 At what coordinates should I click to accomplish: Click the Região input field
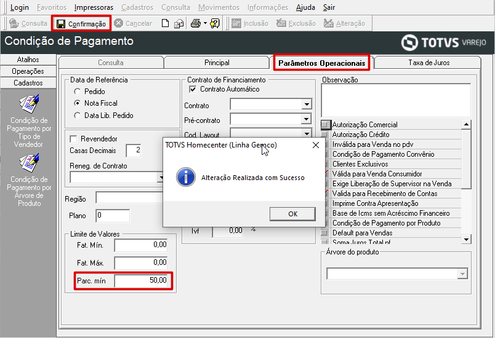[129, 198]
